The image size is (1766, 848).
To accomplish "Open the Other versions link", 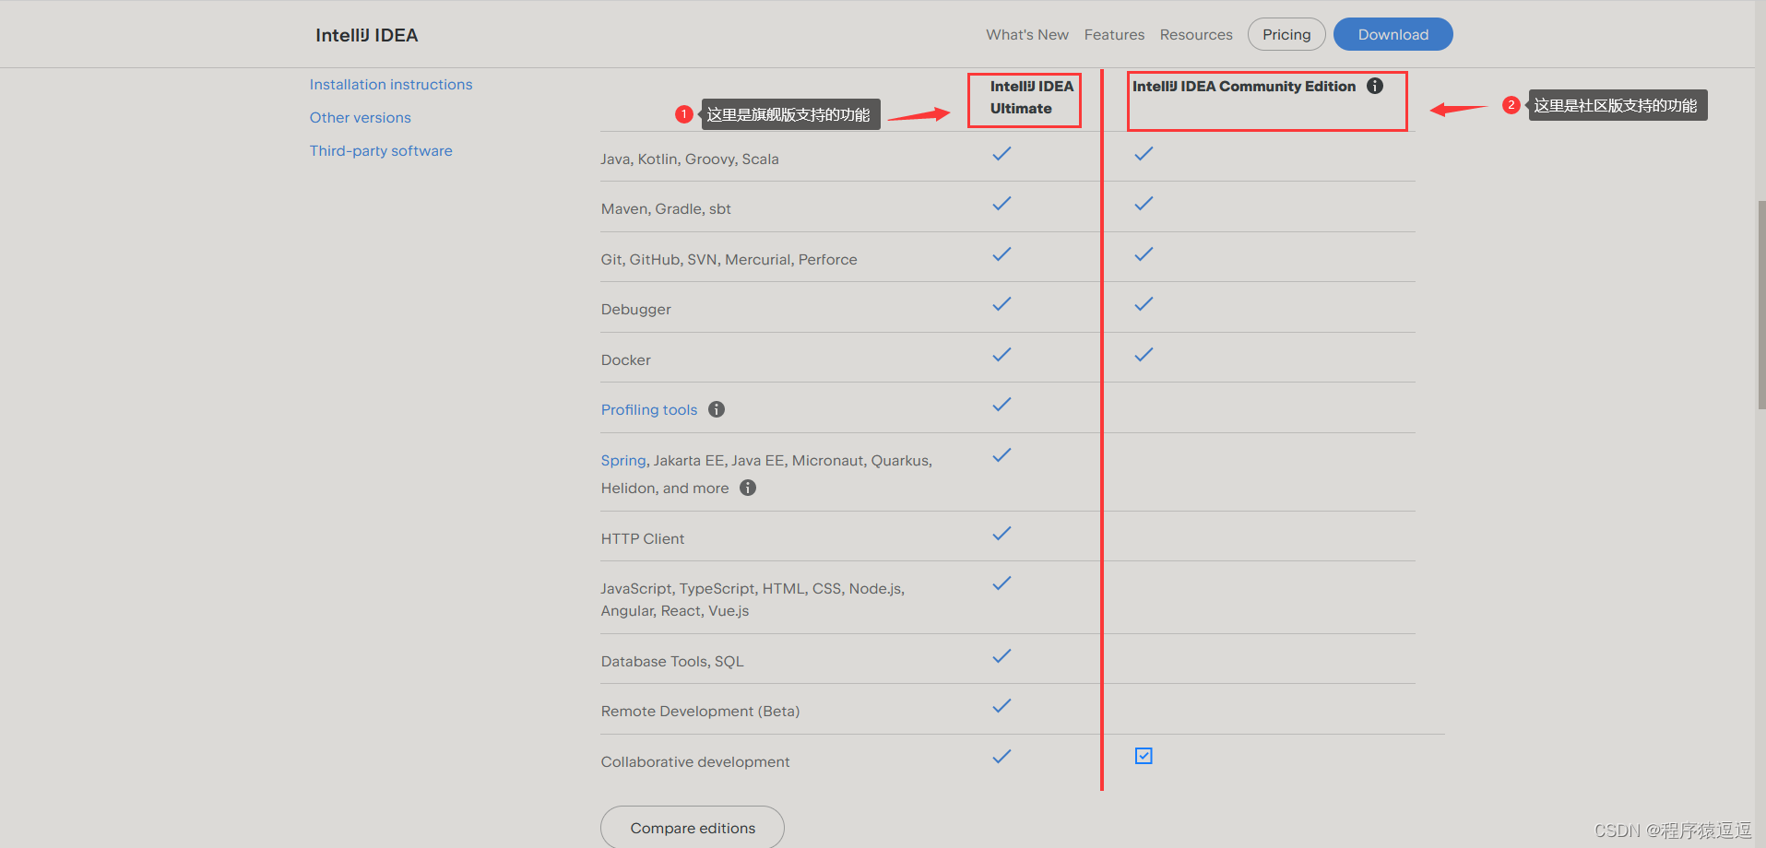I will (x=361, y=118).
